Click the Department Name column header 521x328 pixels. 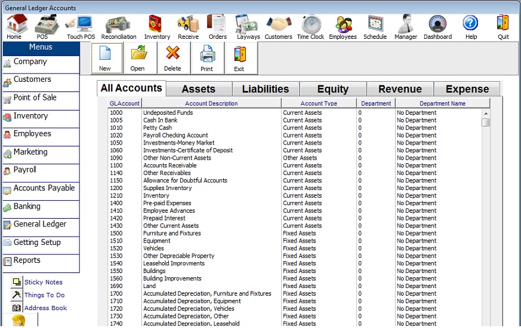(x=443, y=103)
